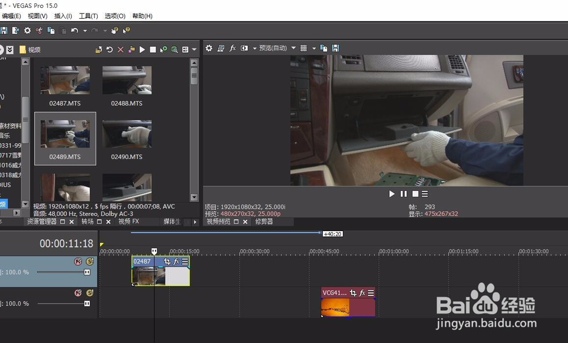568x343 pixels.
Task: Pause the video preview
Action: (x=403, y=194)
